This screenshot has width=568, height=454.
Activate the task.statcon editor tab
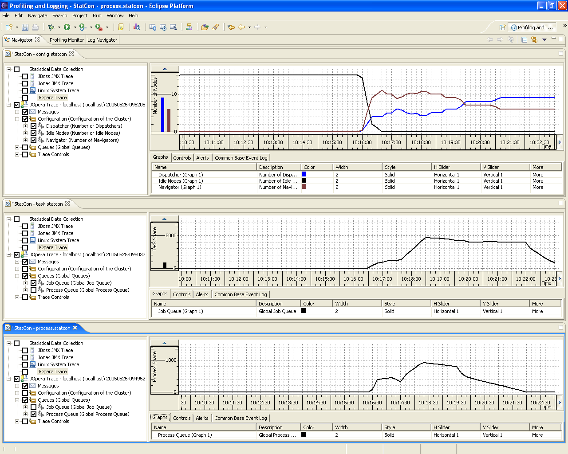[x=38, y=204]
